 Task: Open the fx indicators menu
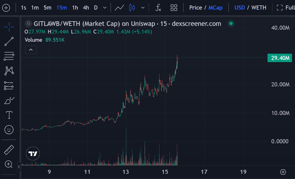pos(158,8)
